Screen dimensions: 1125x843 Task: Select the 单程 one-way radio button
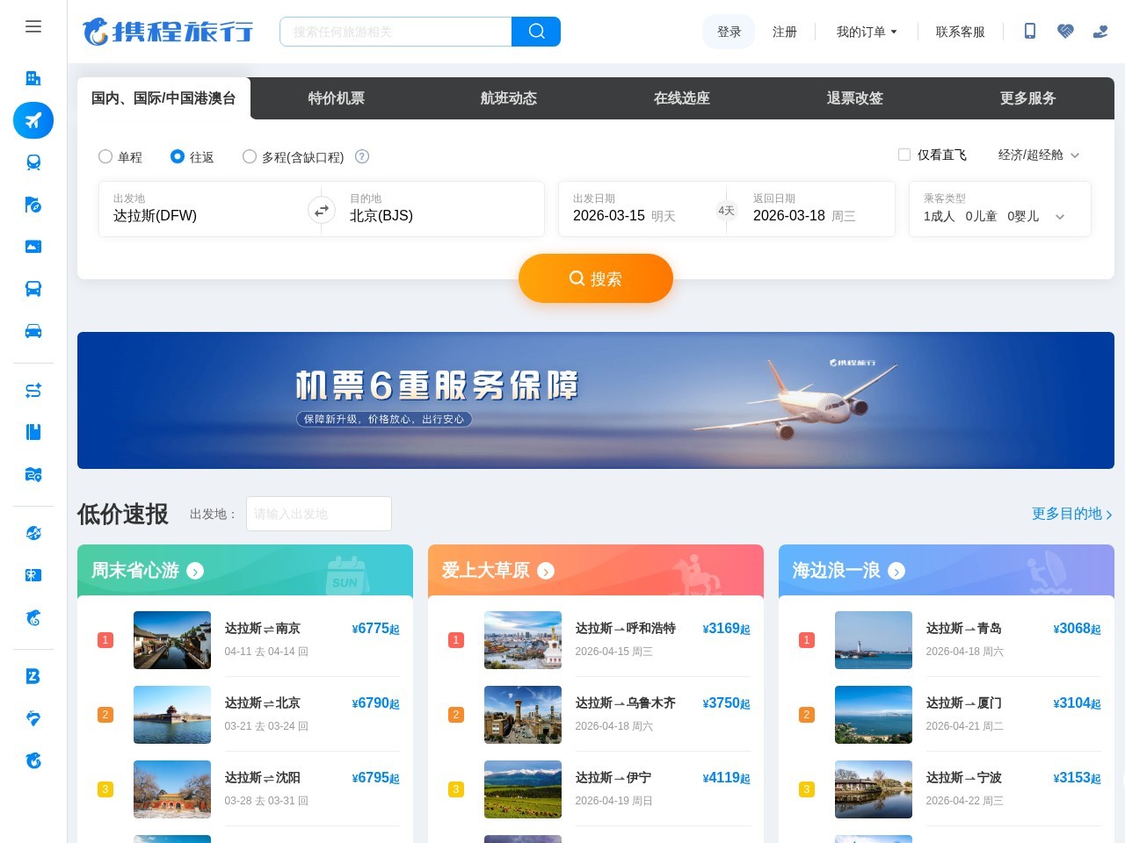click(x=105, y=156)
